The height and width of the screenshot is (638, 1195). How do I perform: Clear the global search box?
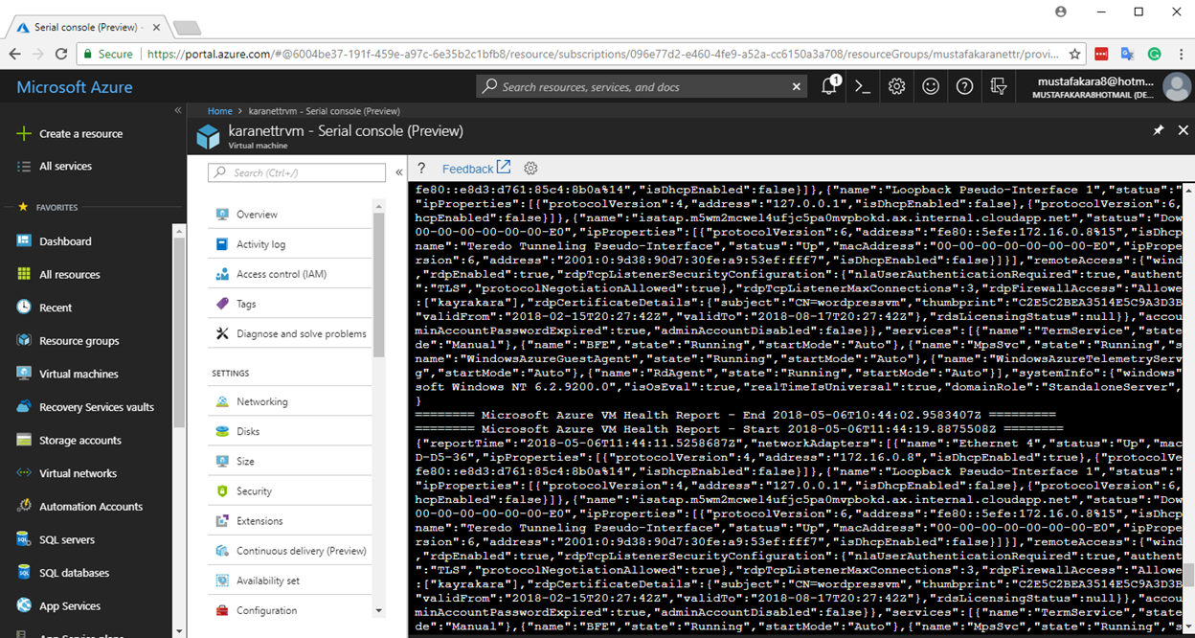click(x=797, y=86)
